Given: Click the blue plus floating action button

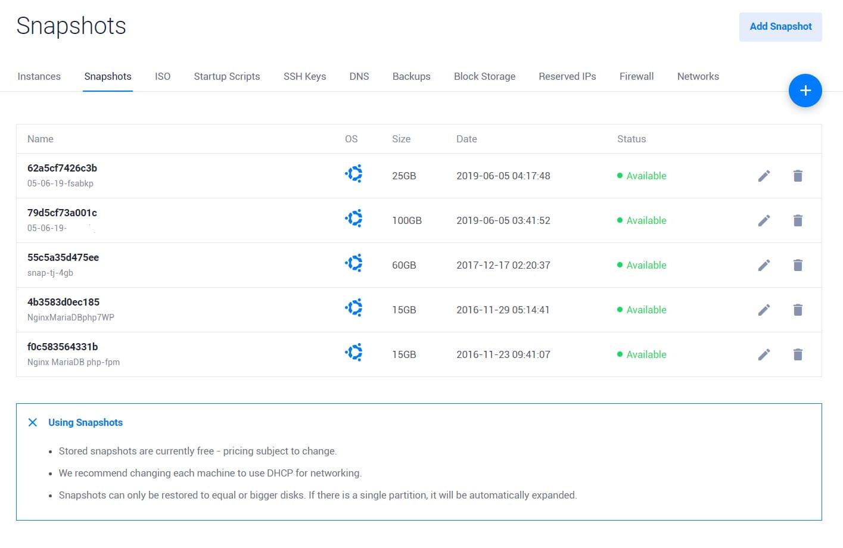Looking at the screenshot, I should (805, 91).
